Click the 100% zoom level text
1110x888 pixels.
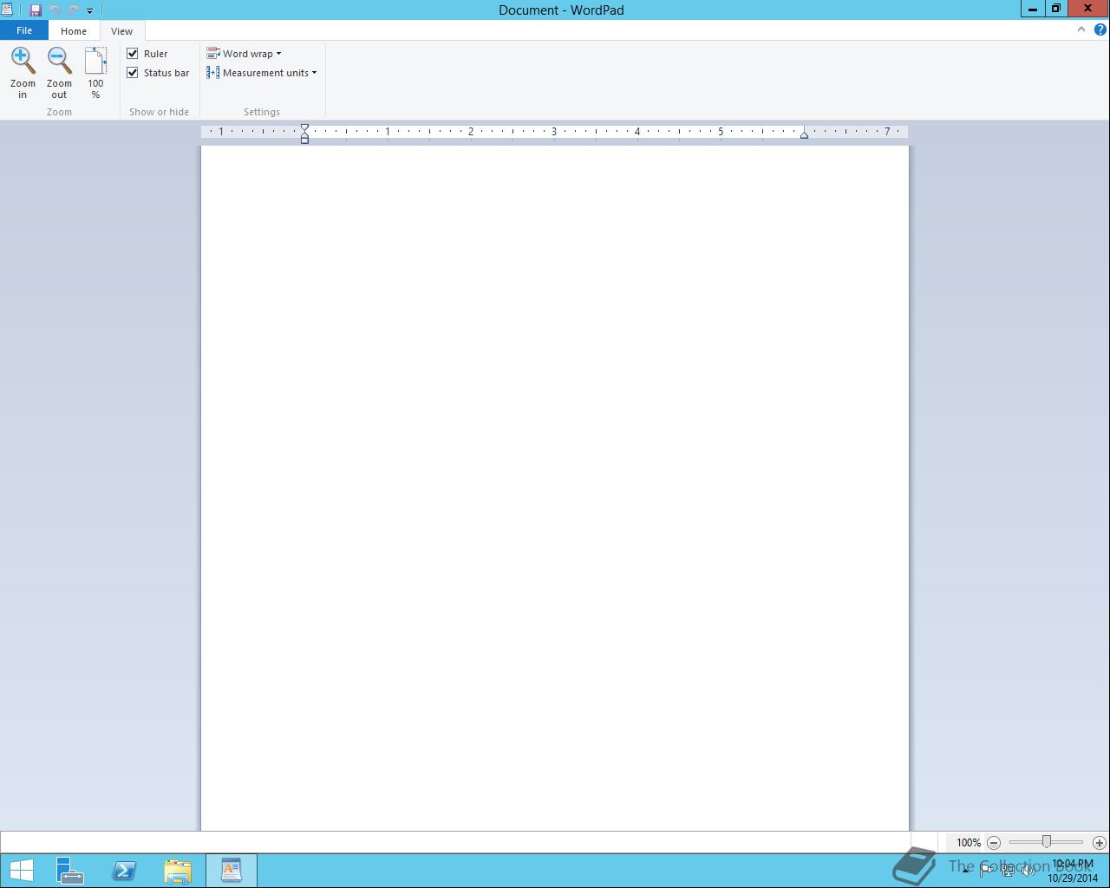tap(969, 843)
